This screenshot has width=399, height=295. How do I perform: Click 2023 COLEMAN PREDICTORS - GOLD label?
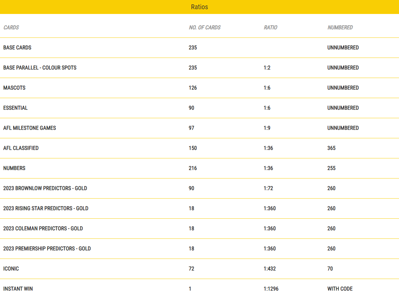43,228
